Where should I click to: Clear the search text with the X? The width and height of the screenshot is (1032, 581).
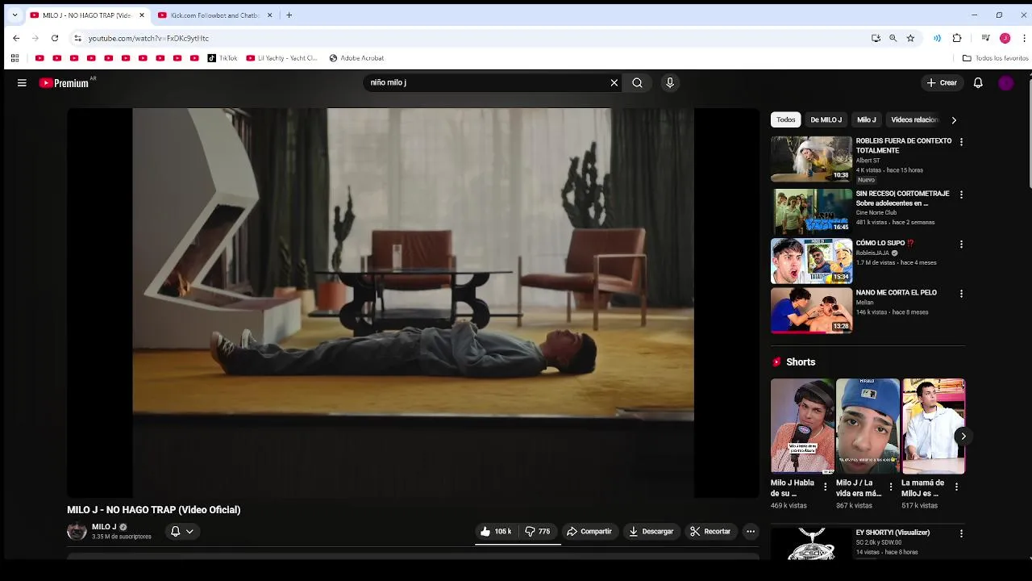coord(614,82)
